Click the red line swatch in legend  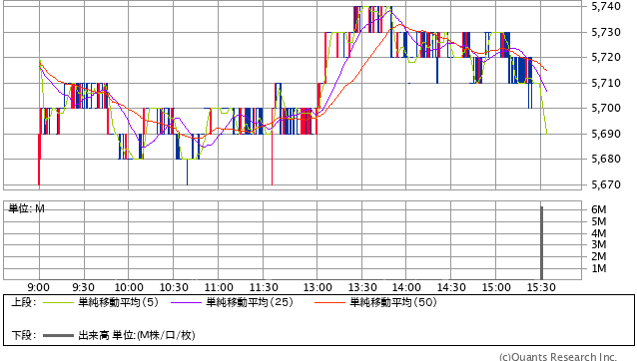coord(329,302)
